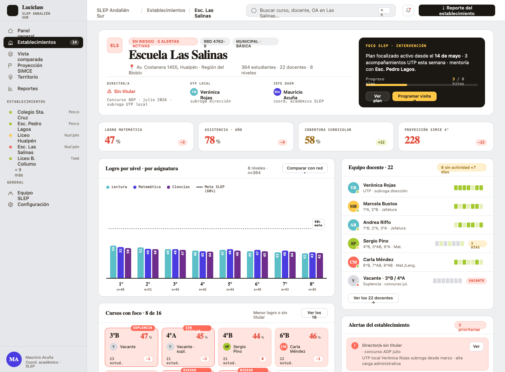The height and width of the screenshot is (372, 505).
Task: Toggle the Lectura legend series
Action: [116, 187]
